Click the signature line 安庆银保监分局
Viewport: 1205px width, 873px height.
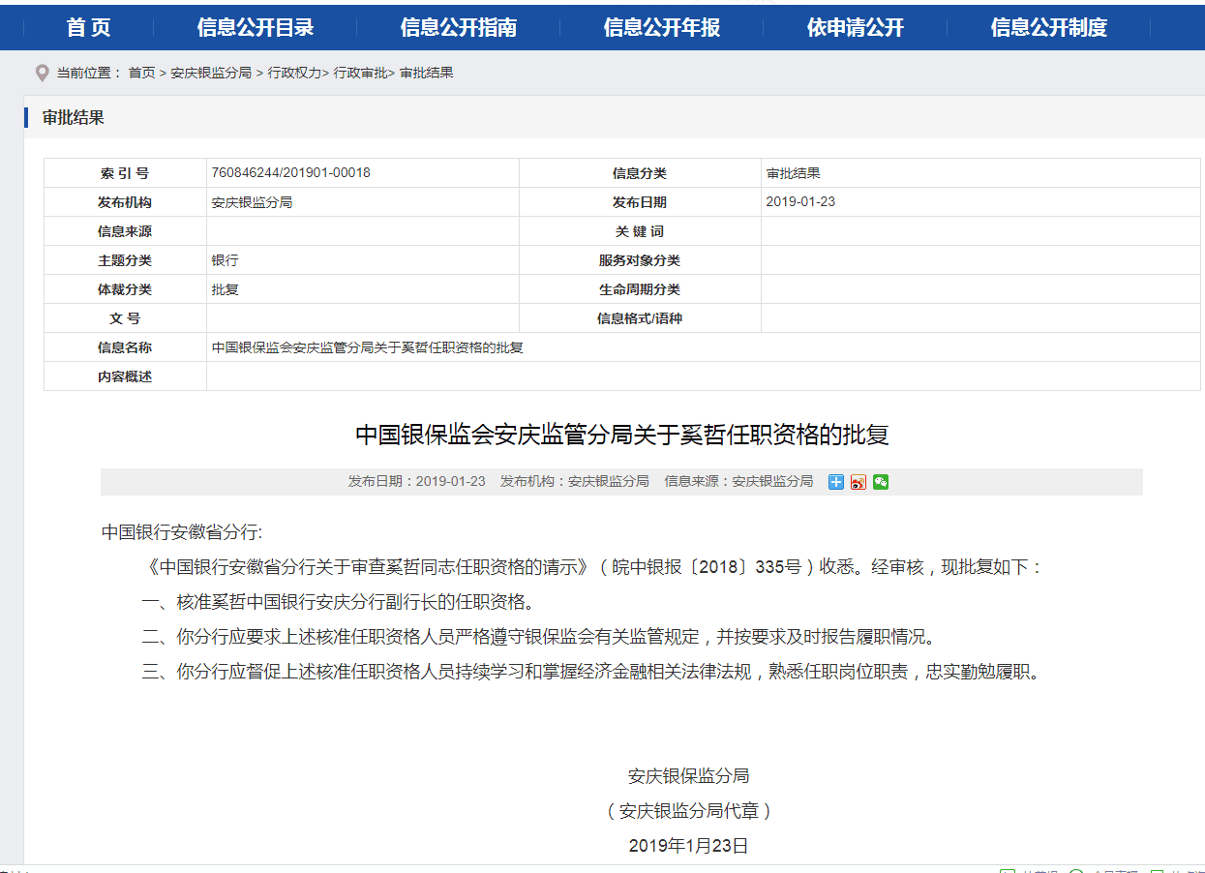688,776
